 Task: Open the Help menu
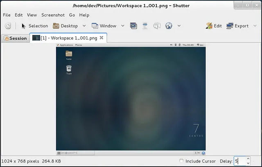(84, 15)
